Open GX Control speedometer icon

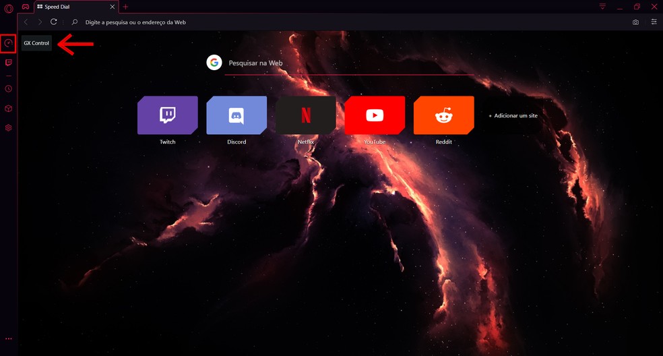(8, 43)
